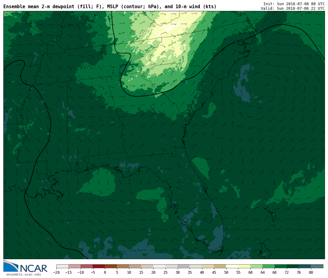Screen dimensions: 328x278
Task: Choose the tan swatch between 45 and 50
Action: [x=220, y=266]
